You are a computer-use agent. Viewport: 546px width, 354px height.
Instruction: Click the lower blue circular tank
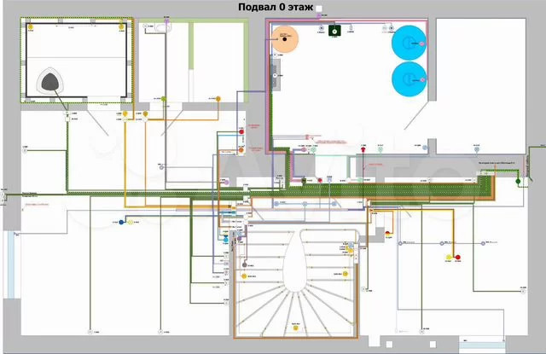(x=409, y=79)
